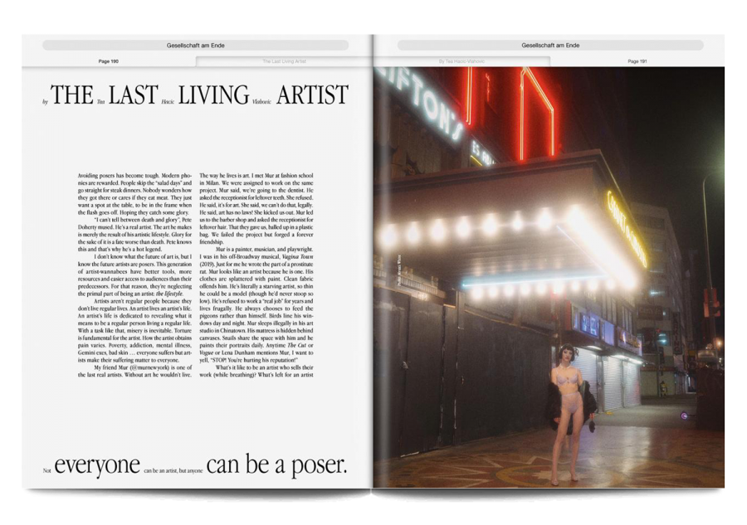Click the right Gesellschaft am Ende address bar
Viewport: 747px width, 525px height.
pyautogui.click(x=549, y=46)
